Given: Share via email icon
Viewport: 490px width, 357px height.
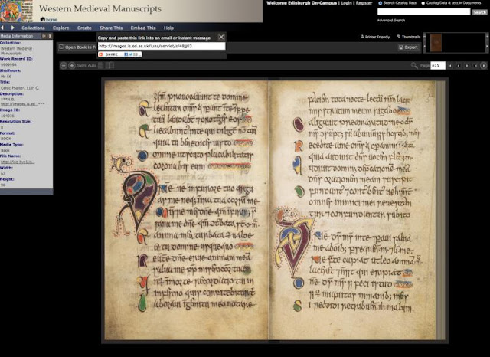Looking at the screenshot, I should tap(135, 54).
